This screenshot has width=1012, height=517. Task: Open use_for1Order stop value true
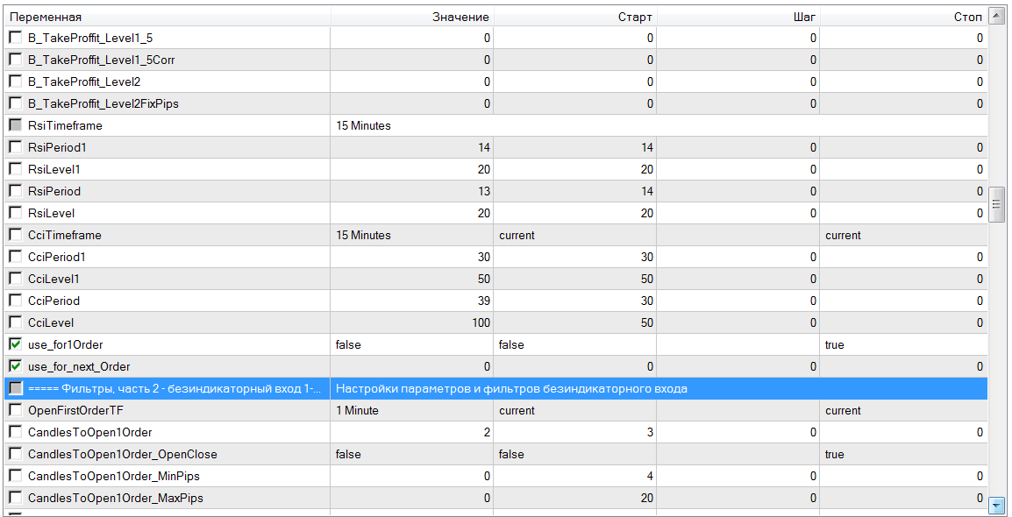click(x=835, y=345)
